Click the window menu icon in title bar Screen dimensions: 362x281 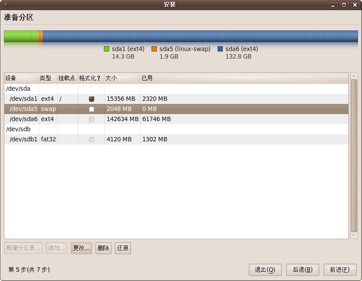[7, 5]
